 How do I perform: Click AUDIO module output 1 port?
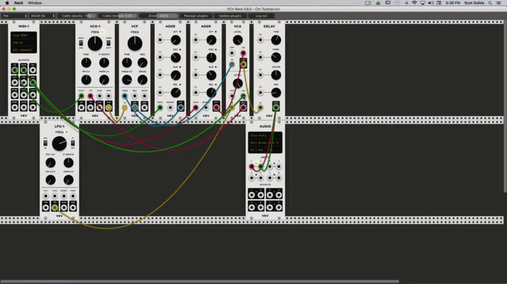pos(252,195)
